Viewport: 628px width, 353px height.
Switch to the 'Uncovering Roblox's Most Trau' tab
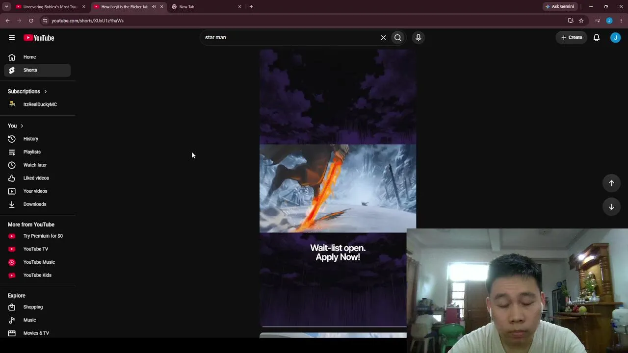[51, 7]
